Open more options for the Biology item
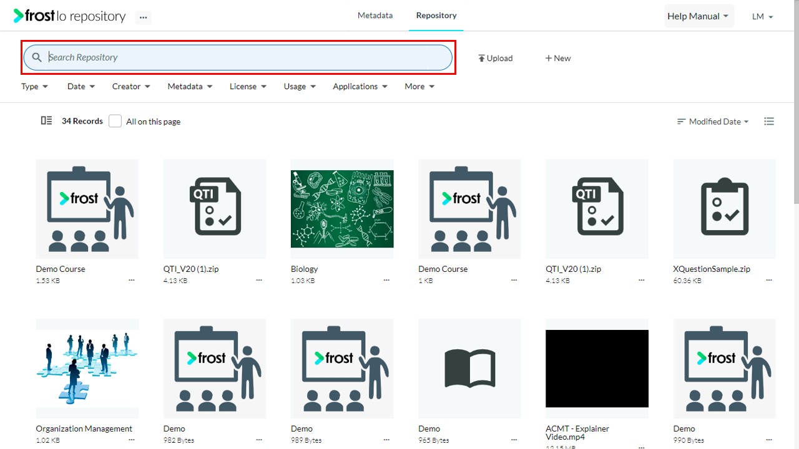 click(386, 281)
